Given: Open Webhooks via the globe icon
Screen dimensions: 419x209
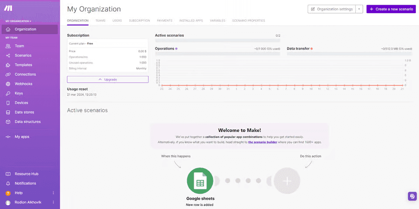Looking at the screenshot, I should tap(8, 84).
